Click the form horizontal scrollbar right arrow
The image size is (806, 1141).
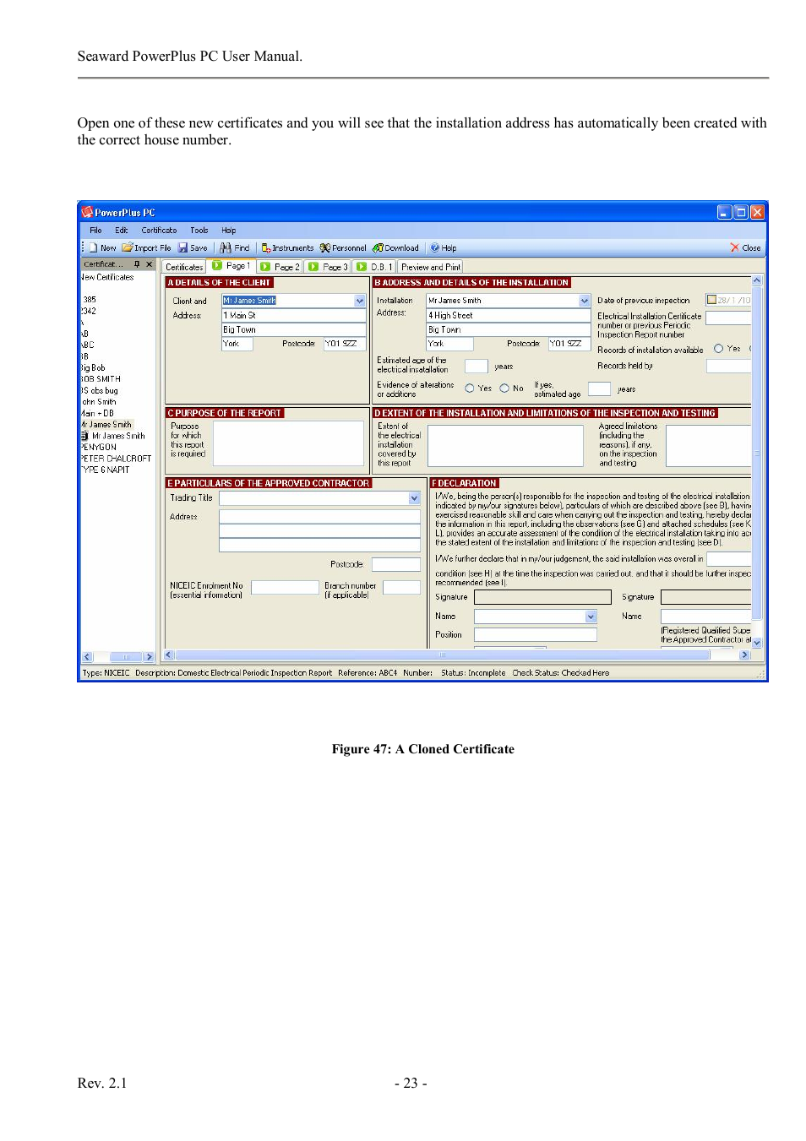744,655
